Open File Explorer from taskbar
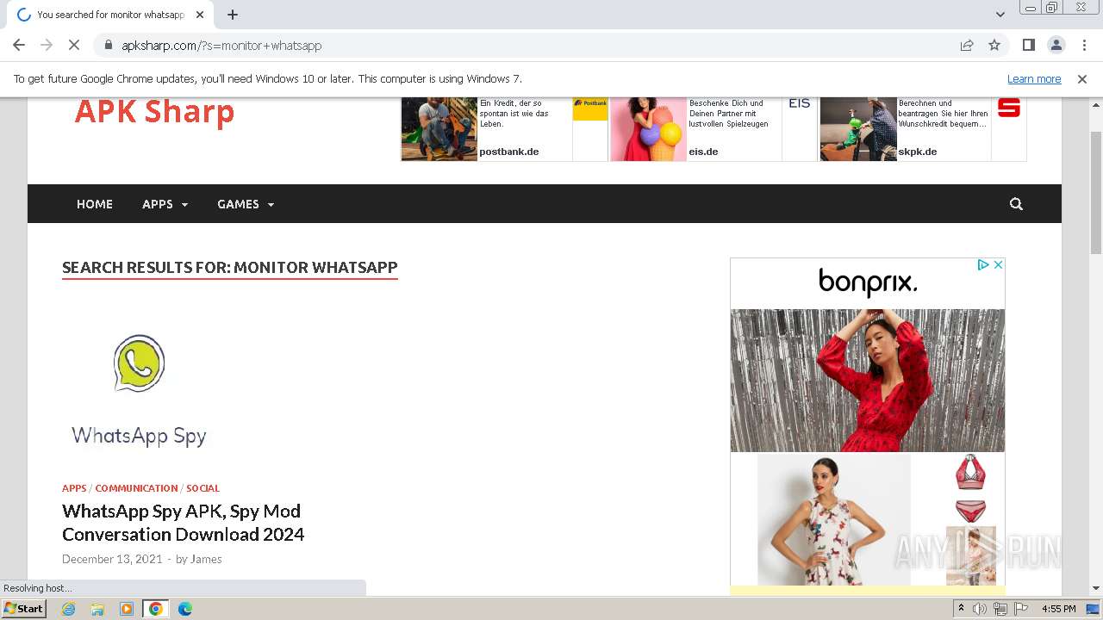Screen dimensions: 1103x620 [97, 609]
